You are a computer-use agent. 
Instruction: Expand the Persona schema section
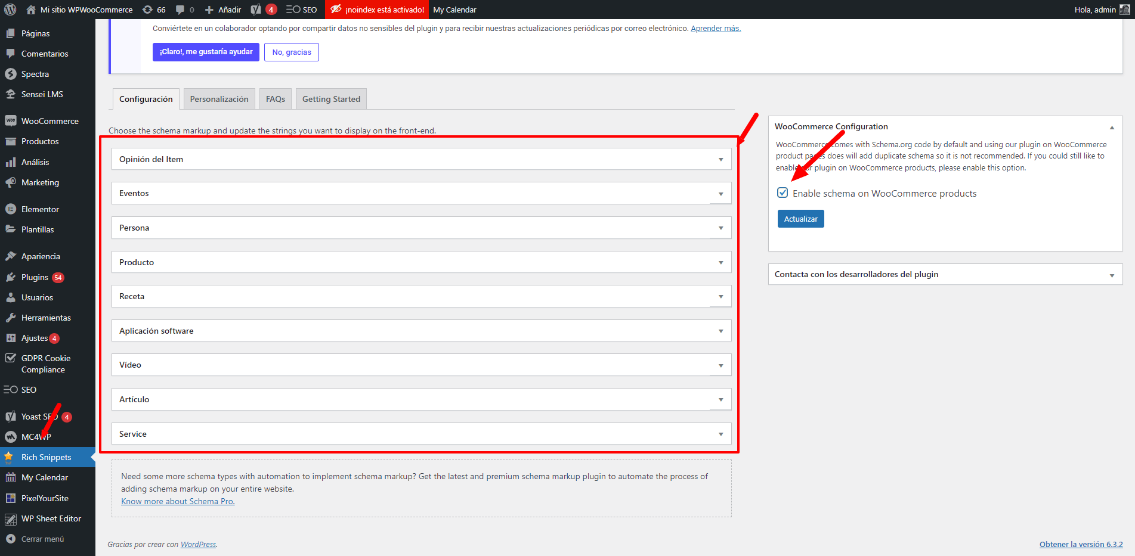coord(422,228)
